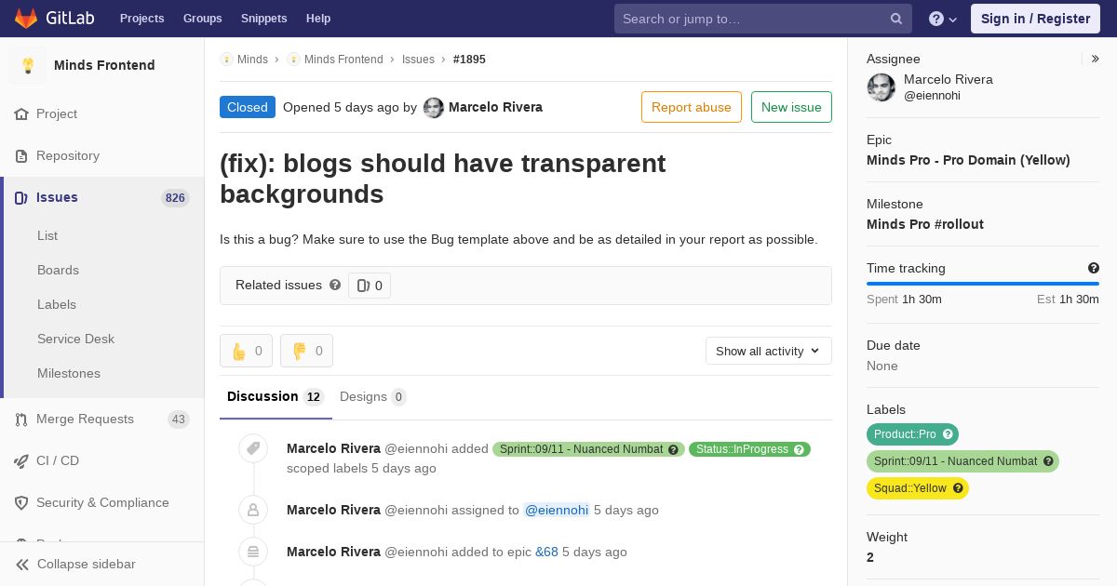
Task: Click the Issues count badge 826
Action: pyautogui.click(x=175, y=197)
